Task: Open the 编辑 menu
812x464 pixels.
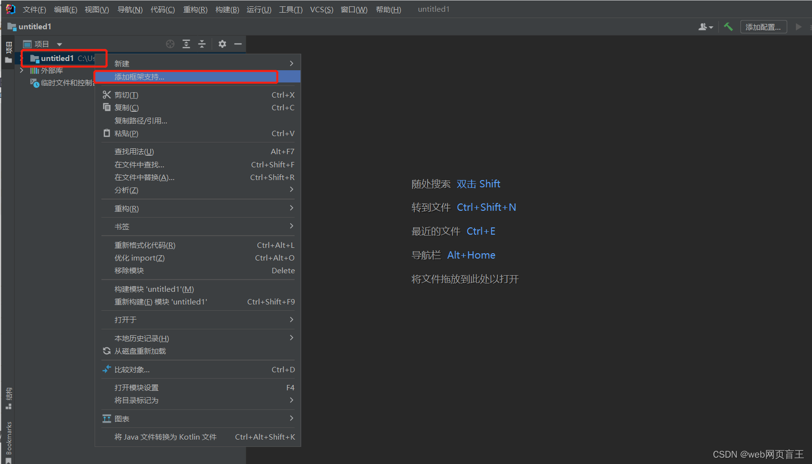Action: pyautogui.click(x=66, y=9)
